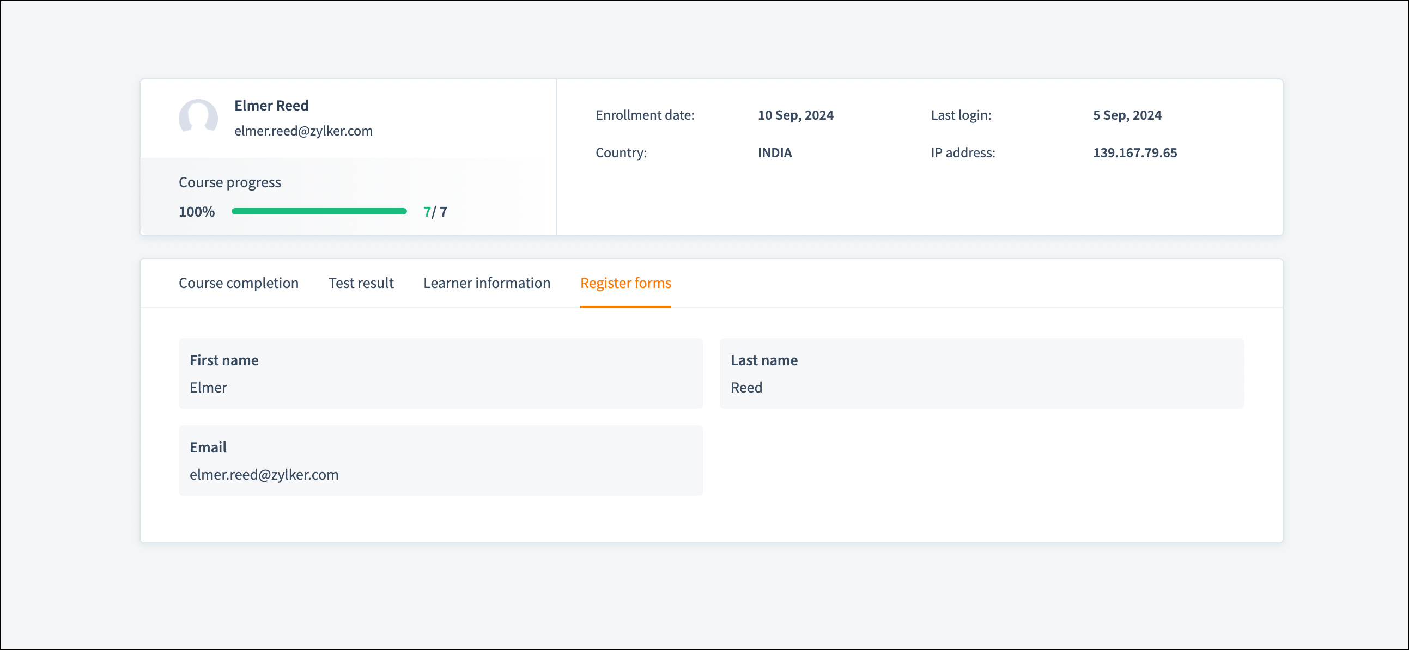Screen dimensions: 1409x650
Task: Click the Reed value under Last name
Action: click(x=746, y=388)
